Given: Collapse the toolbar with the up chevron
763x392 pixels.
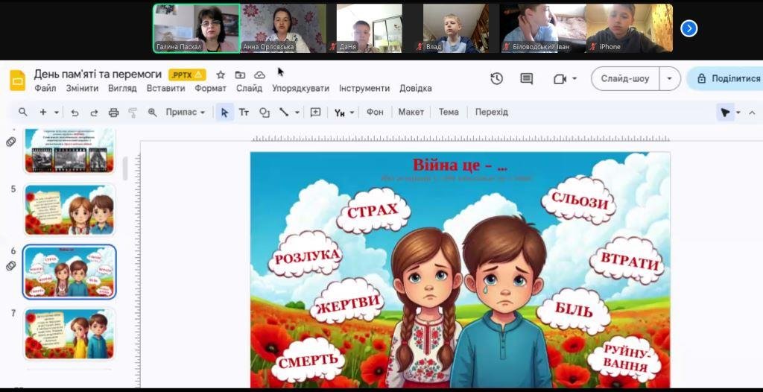Looking at the screenshot, I should [752, 113].
